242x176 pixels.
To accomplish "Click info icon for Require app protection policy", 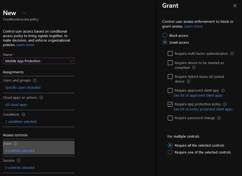I will [225, 104].
